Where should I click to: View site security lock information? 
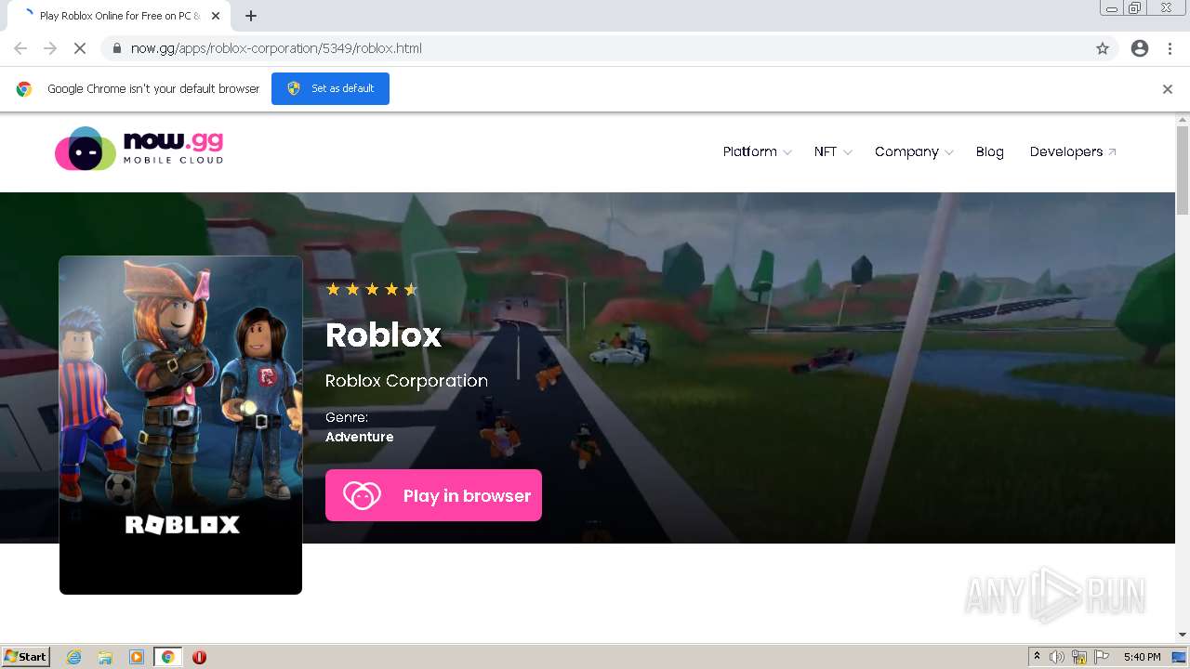coord(116,48)
